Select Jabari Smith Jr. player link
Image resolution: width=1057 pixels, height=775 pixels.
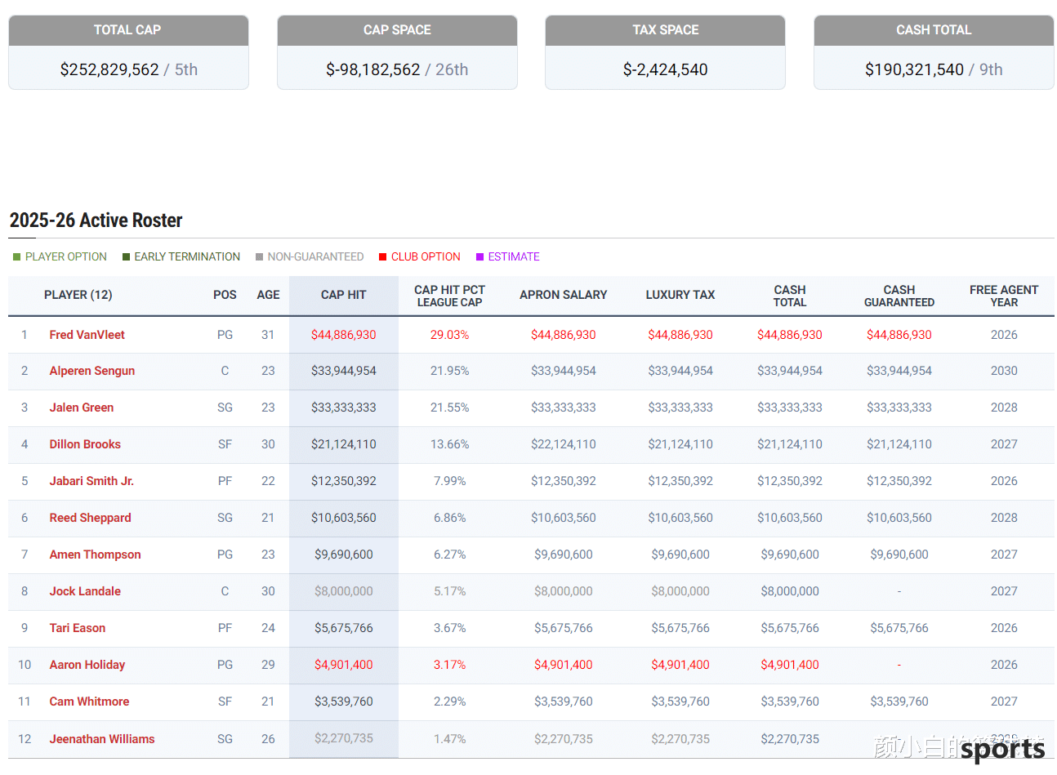91,481
